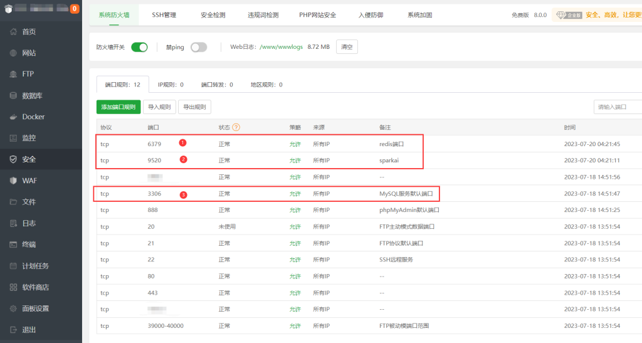Click the Panel Settings gear icon
The height and width of the screenshot is (343, 642).
[x=13, y=309]
